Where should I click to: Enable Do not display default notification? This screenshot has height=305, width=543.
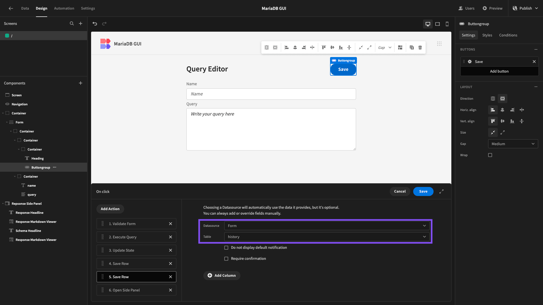click(226, 248)
